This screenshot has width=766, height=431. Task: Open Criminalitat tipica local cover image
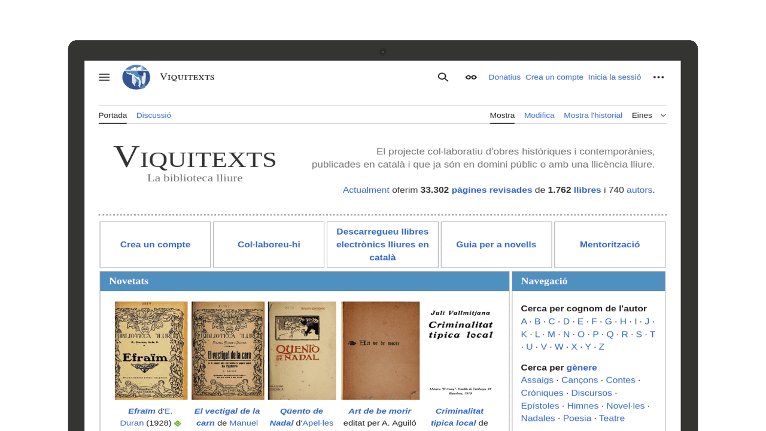pyautogui.click(x=461, y=350)
